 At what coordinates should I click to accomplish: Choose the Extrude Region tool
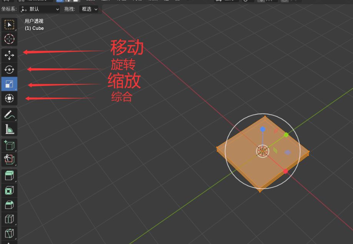(9, 176)
